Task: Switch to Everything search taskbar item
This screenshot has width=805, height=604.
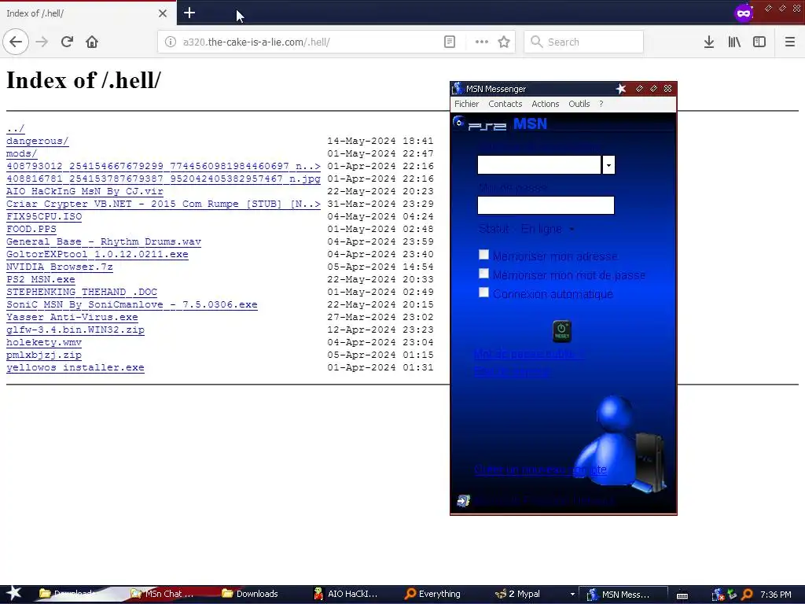Action: (433, 594)
